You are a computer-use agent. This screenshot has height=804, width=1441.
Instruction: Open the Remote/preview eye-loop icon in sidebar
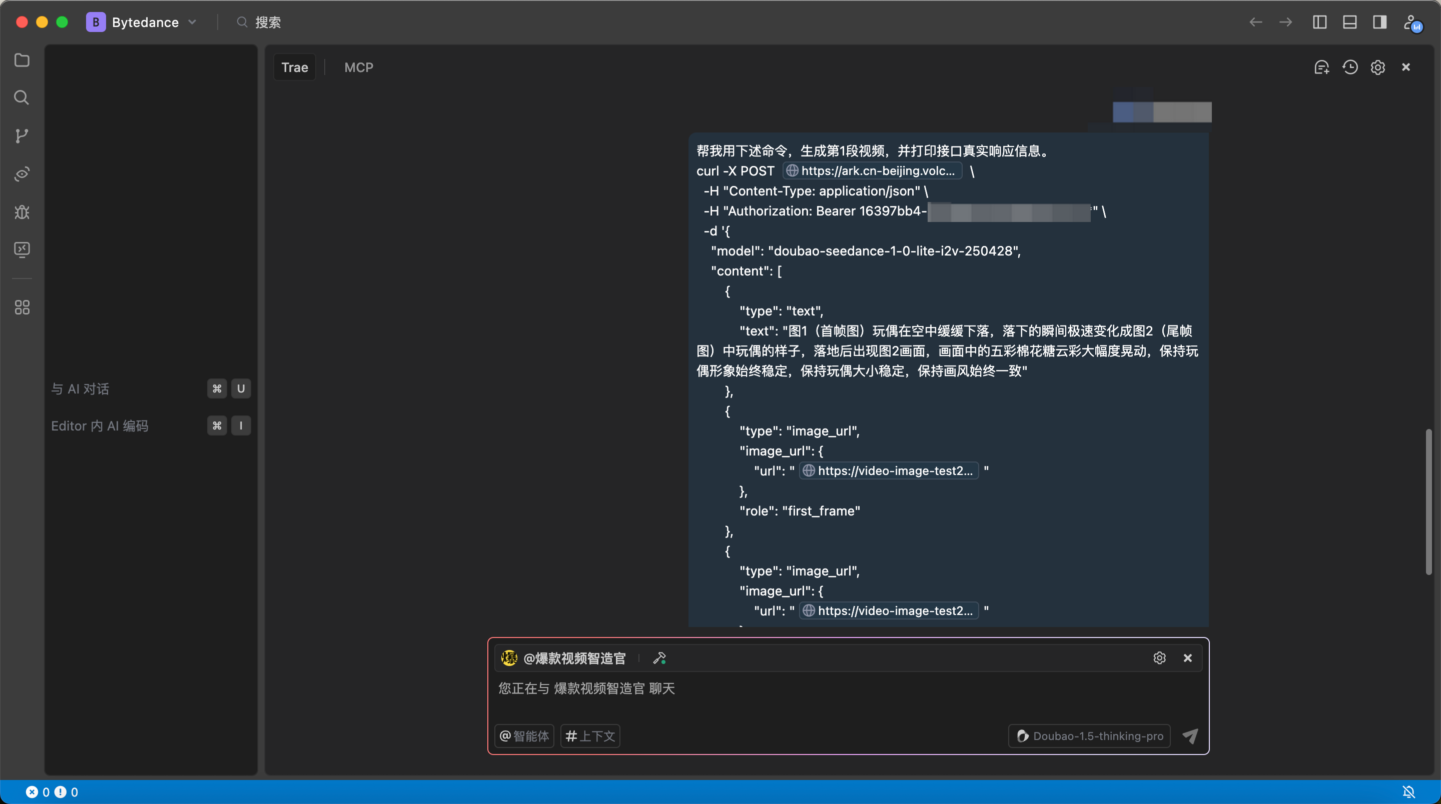click(22, 173)
